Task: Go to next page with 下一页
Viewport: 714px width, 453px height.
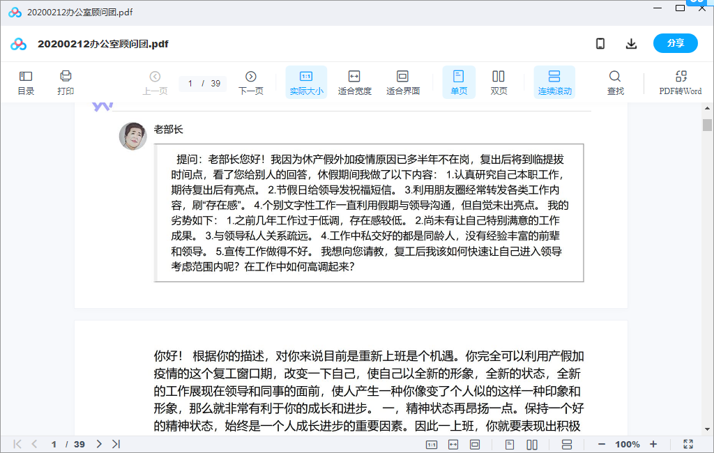Action: 251,82
